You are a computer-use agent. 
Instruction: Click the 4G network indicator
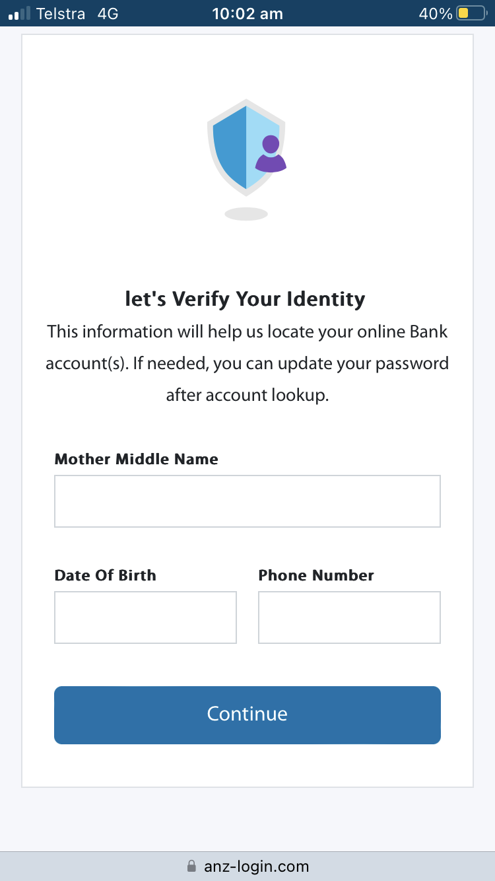[108, 13]
